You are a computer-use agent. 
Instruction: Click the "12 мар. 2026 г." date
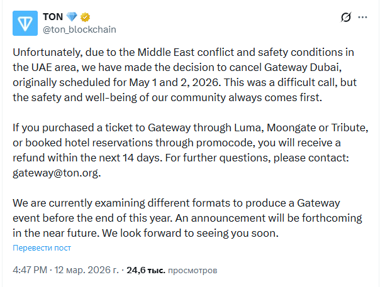pos(86,271)
